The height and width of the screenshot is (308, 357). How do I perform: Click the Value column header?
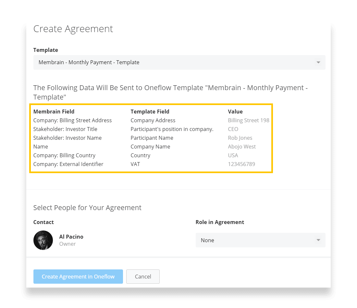click(235, 112)
